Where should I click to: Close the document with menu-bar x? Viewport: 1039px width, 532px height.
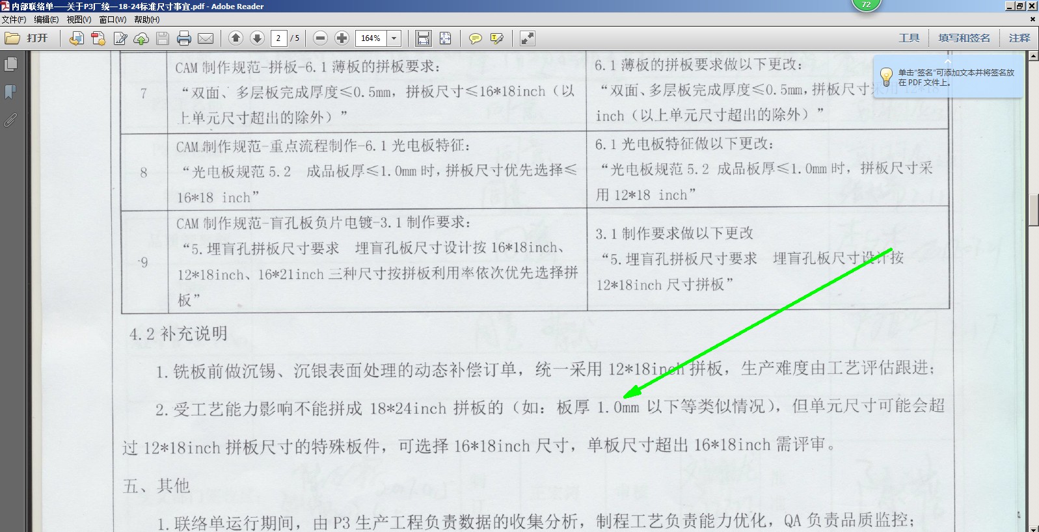click(1033, 20)
